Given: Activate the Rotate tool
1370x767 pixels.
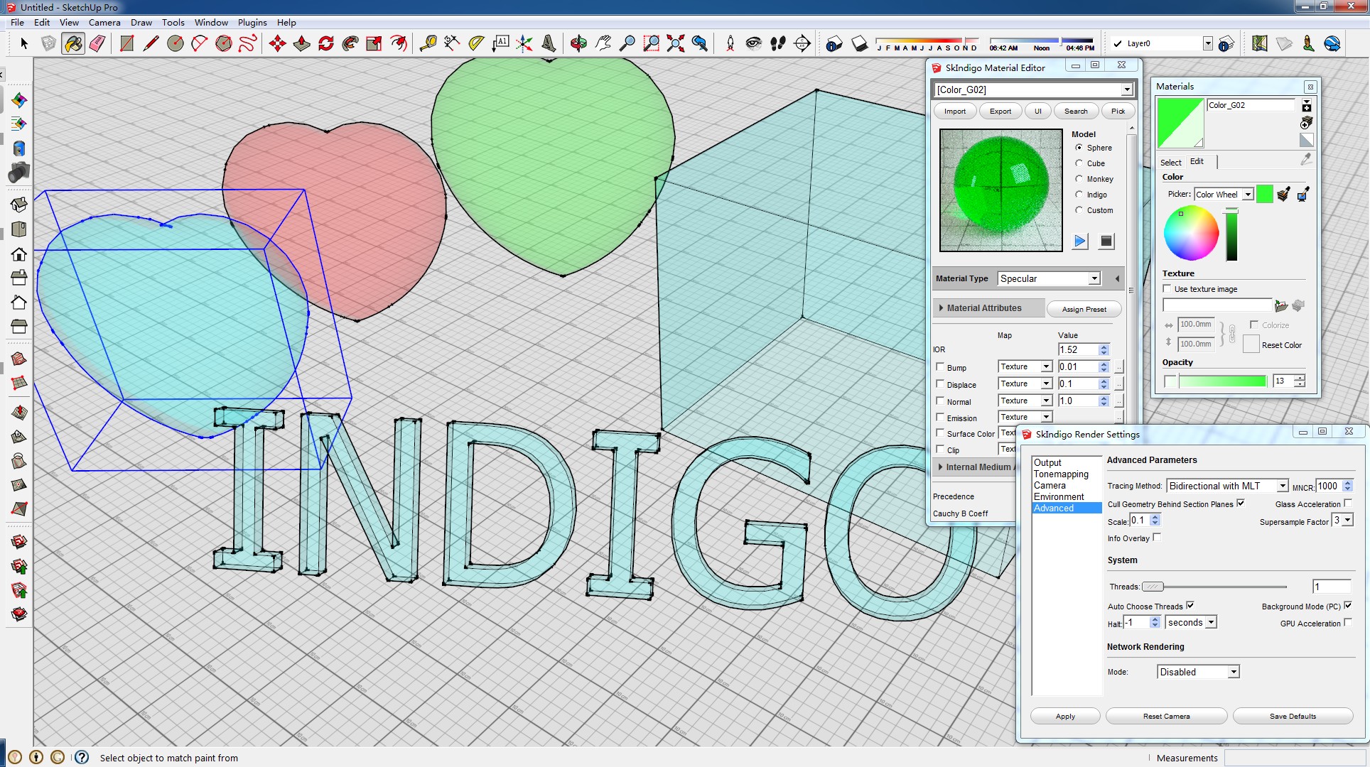Looking at the screenshot, I should 326,44.
